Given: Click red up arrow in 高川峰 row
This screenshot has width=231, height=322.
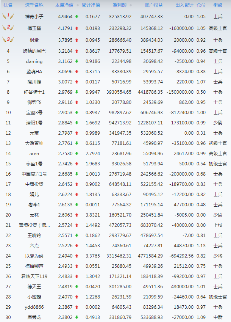Looking at the screenshot, I should tap(76, 82).
